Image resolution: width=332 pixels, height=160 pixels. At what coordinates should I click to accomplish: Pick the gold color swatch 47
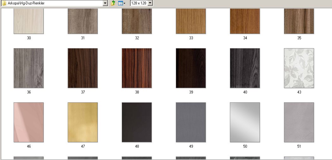(x=83, y=122)
